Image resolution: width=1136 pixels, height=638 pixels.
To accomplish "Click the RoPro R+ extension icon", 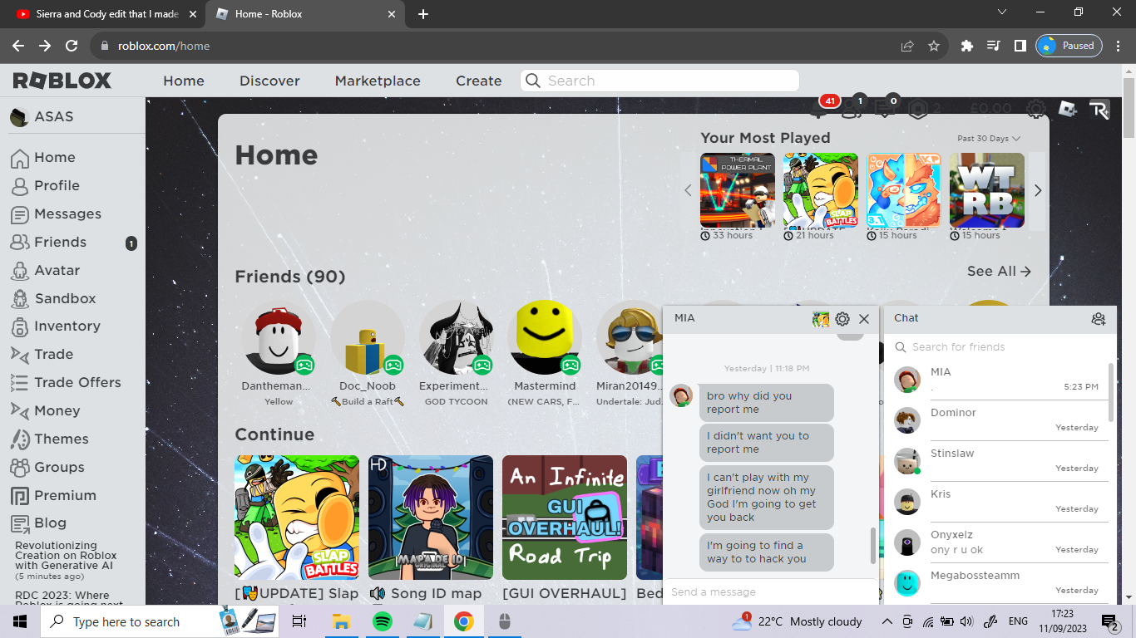I will pos(1099,110).
